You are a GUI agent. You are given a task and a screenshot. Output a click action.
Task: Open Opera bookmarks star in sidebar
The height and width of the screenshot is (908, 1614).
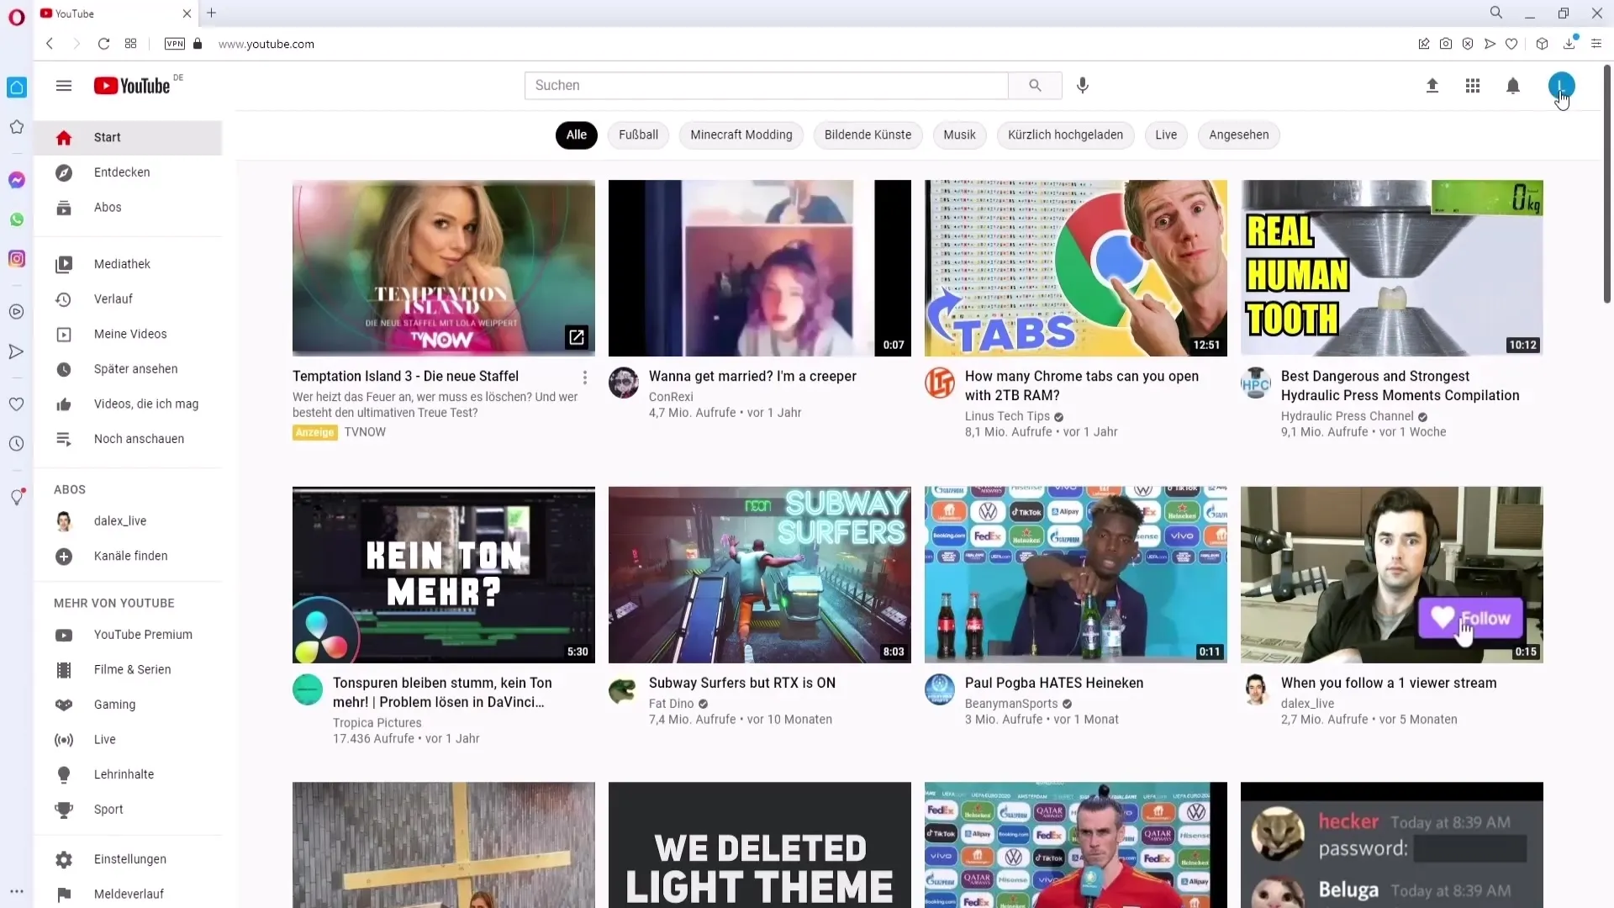(17, 127)
